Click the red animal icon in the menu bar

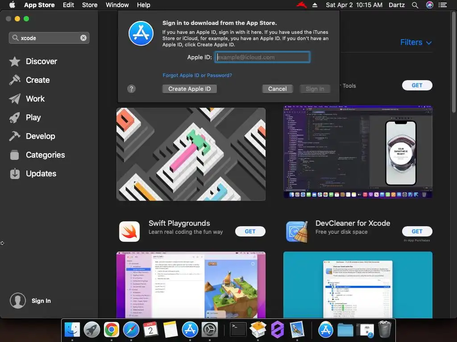302,5
